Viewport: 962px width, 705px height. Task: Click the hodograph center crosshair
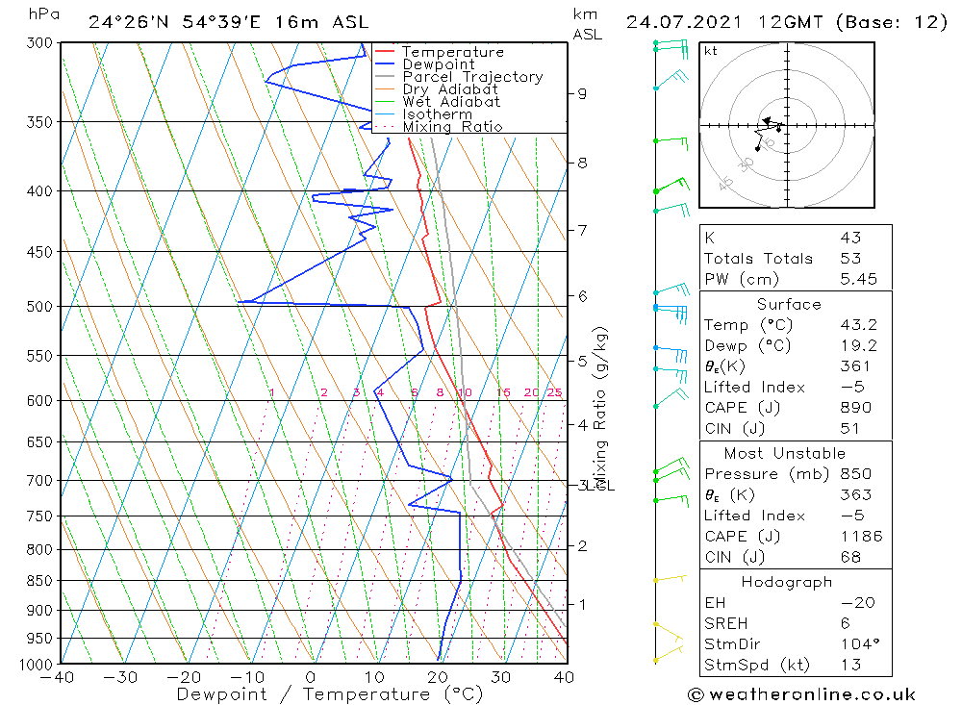[787, 125]
